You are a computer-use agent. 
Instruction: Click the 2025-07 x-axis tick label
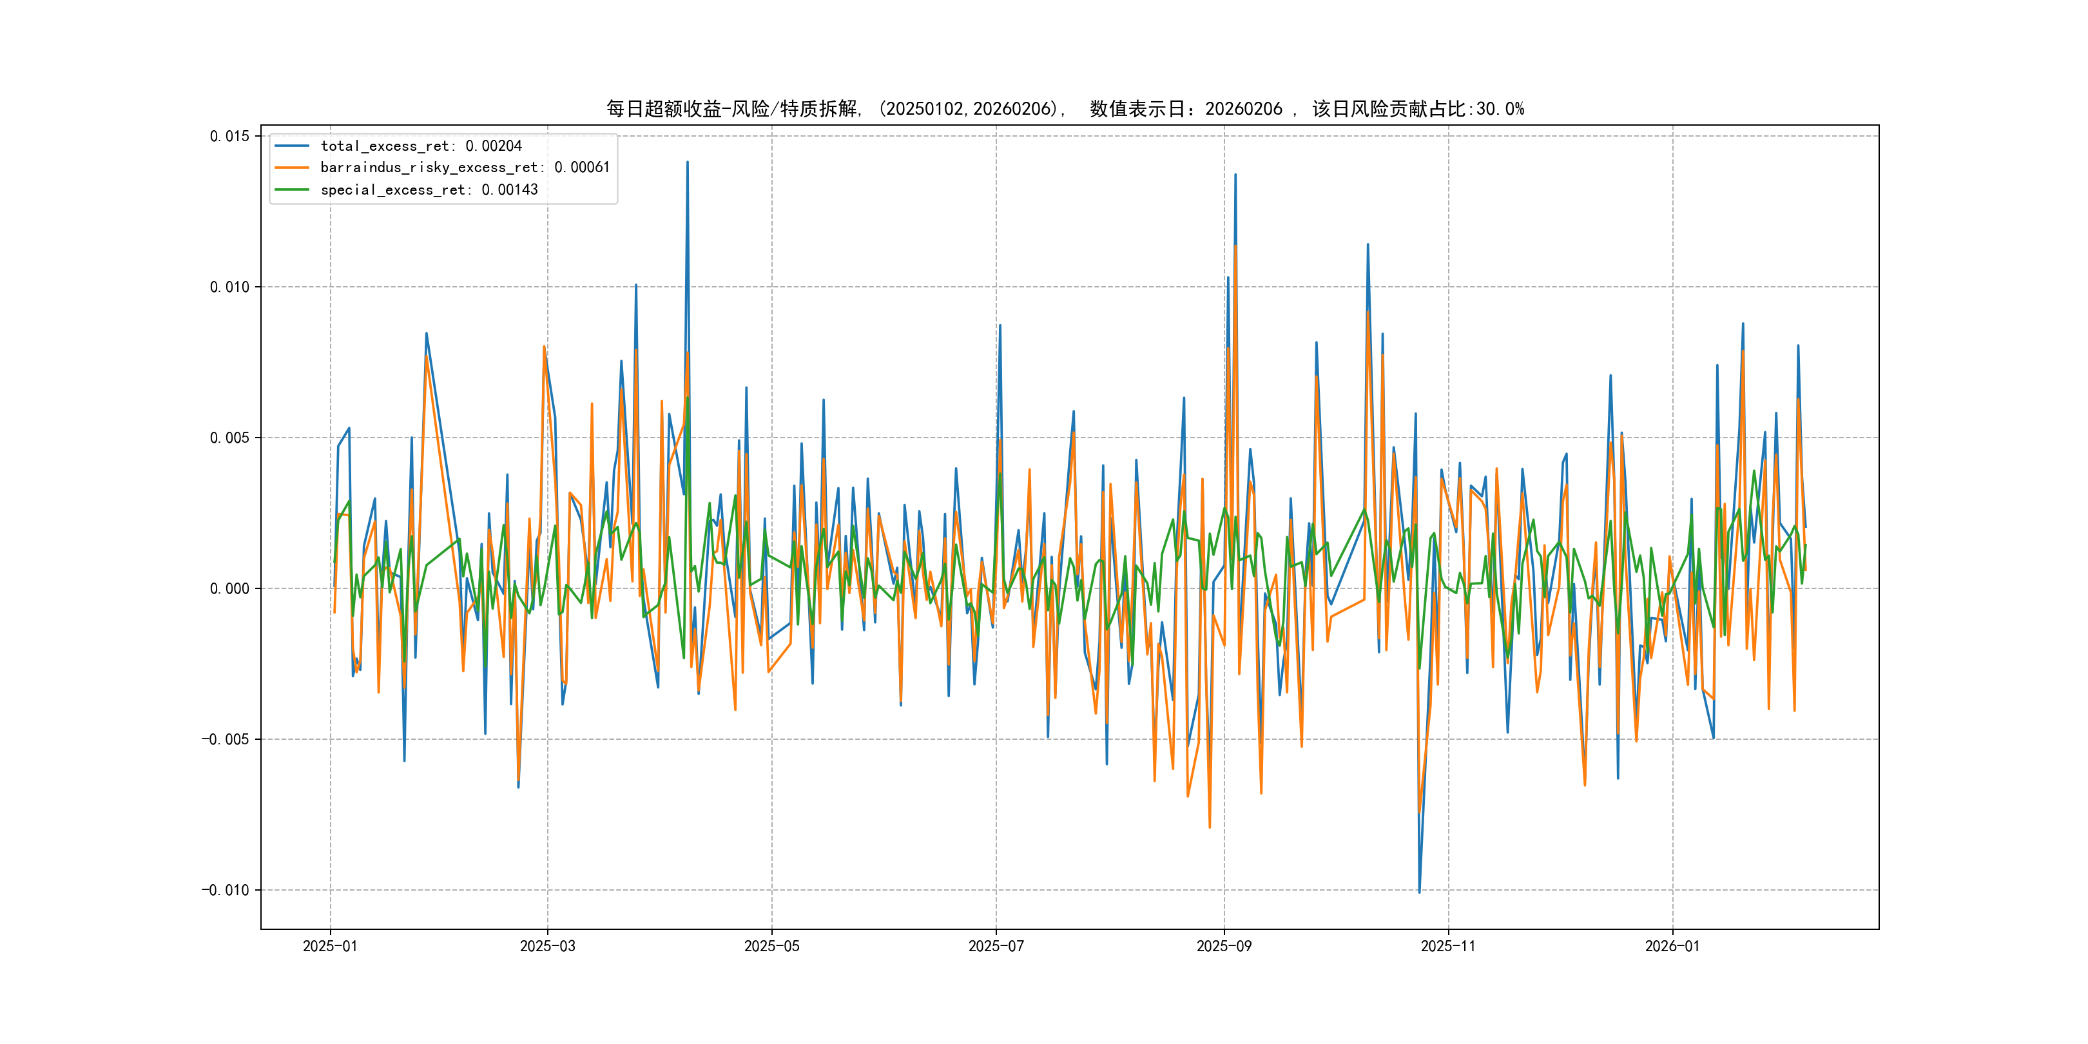tap(996, 946)
